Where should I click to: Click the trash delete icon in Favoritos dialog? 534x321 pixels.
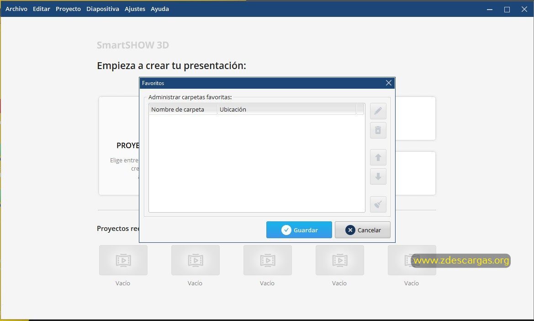point(378,130)
